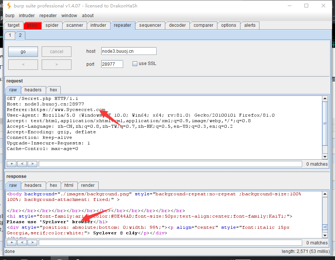Click request search next match button
This screenshot has width=335, height=260.
tap(32, 164)
